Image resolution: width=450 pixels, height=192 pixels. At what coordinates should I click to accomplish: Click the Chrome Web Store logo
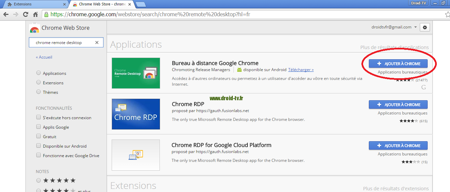click(34, 28)
